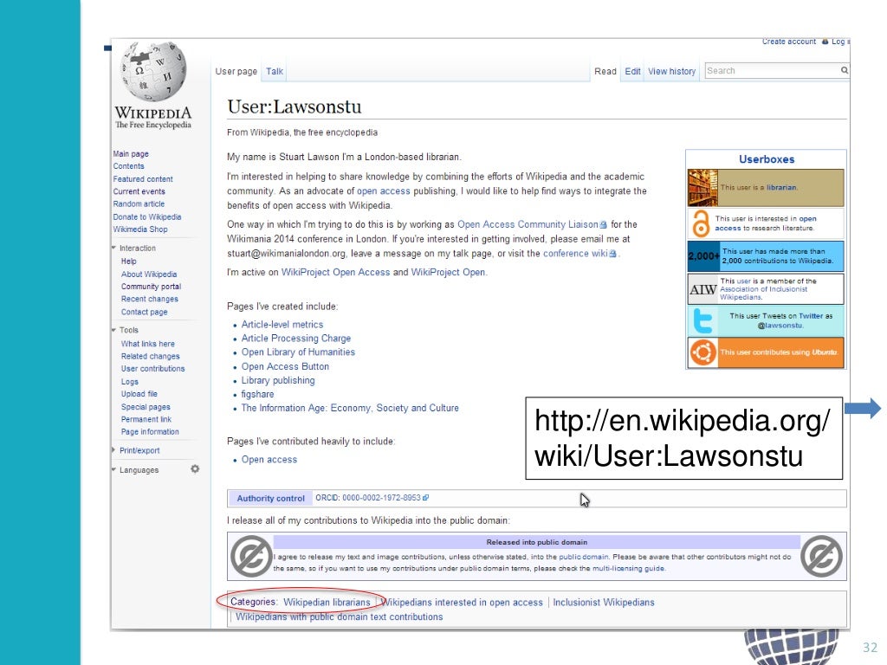Click the search magnifier icon
This screenshot has width=887, height=665.
844,70
